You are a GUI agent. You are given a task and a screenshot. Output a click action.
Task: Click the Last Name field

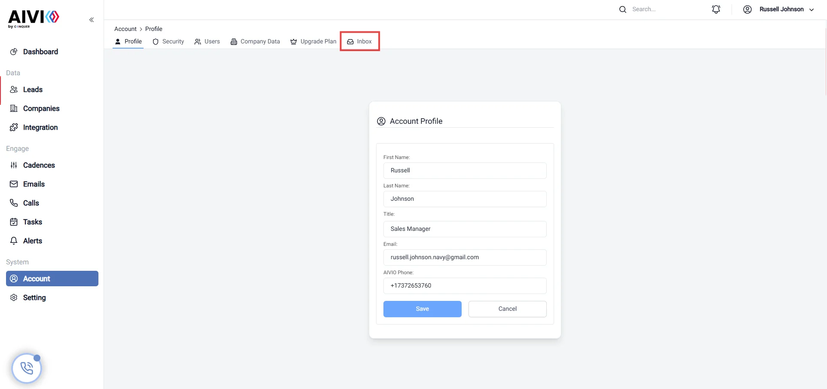(465, 199)
